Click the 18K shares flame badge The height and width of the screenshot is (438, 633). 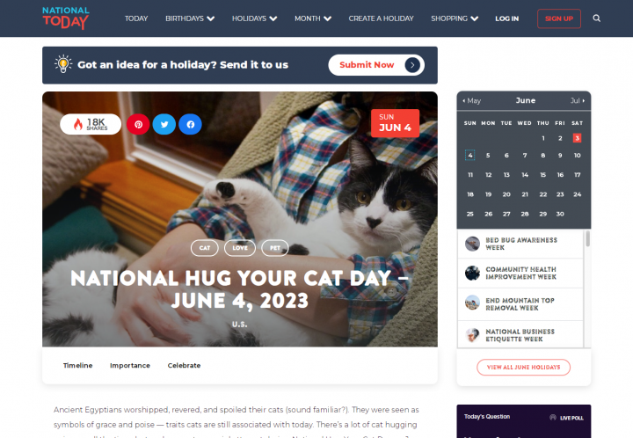click(91, 124)
